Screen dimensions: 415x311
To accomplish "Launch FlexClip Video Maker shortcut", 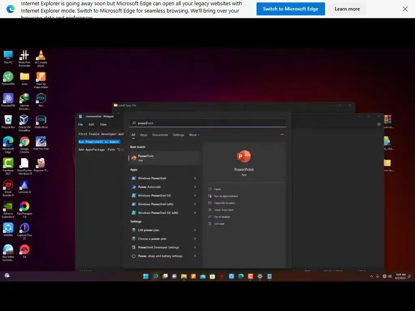I will pyautogui.click(x=41, y=80).
